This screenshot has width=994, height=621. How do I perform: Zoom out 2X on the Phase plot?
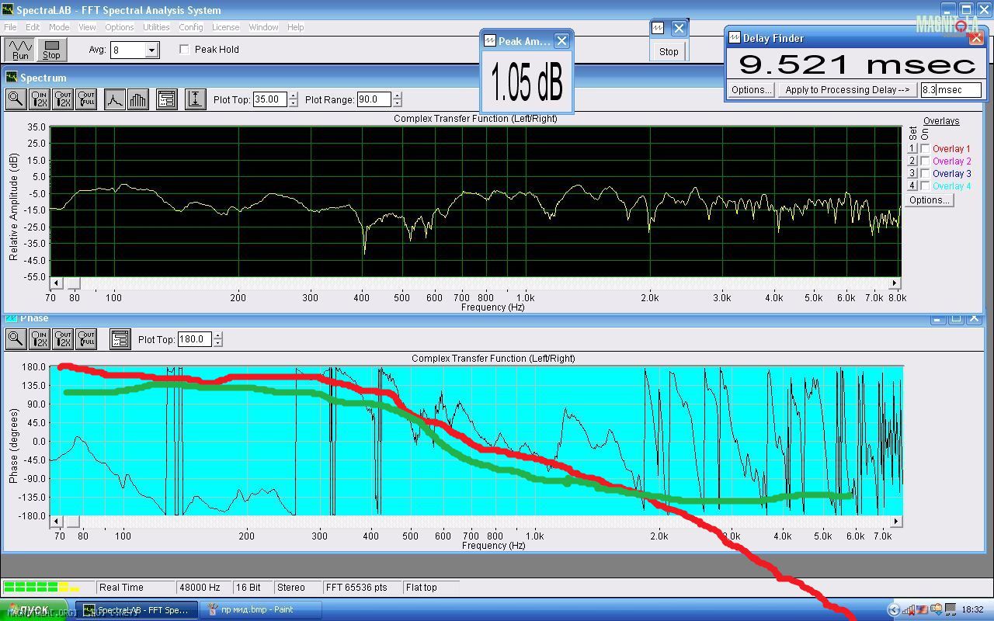coord(63,339)
